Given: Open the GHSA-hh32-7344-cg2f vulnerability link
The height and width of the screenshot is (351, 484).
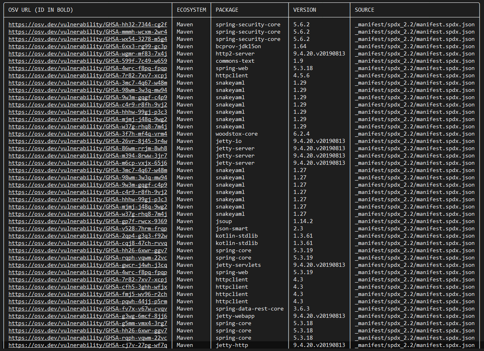Looking at the screenshot, I should (88, 24).
